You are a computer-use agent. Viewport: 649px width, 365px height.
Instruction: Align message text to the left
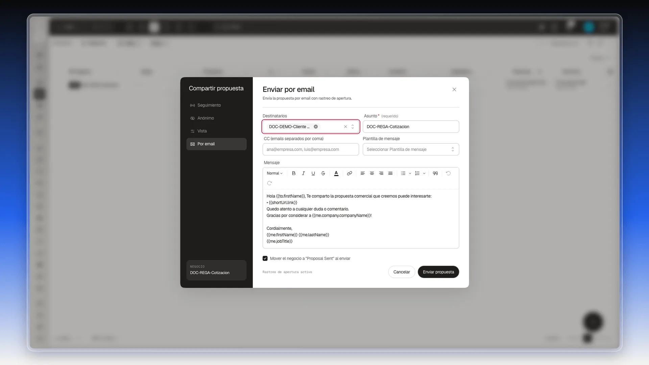point(362,173)
